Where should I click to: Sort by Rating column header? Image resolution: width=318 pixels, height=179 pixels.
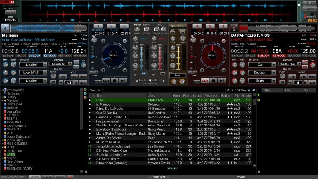[x=226, y=96]
